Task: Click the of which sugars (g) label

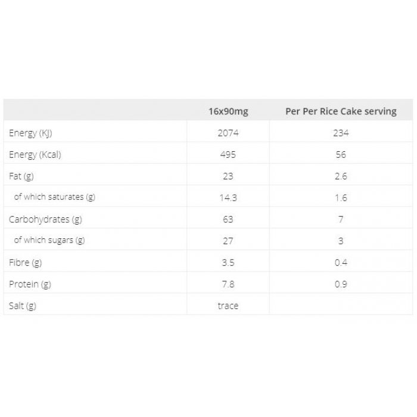Action: [49, 240]
